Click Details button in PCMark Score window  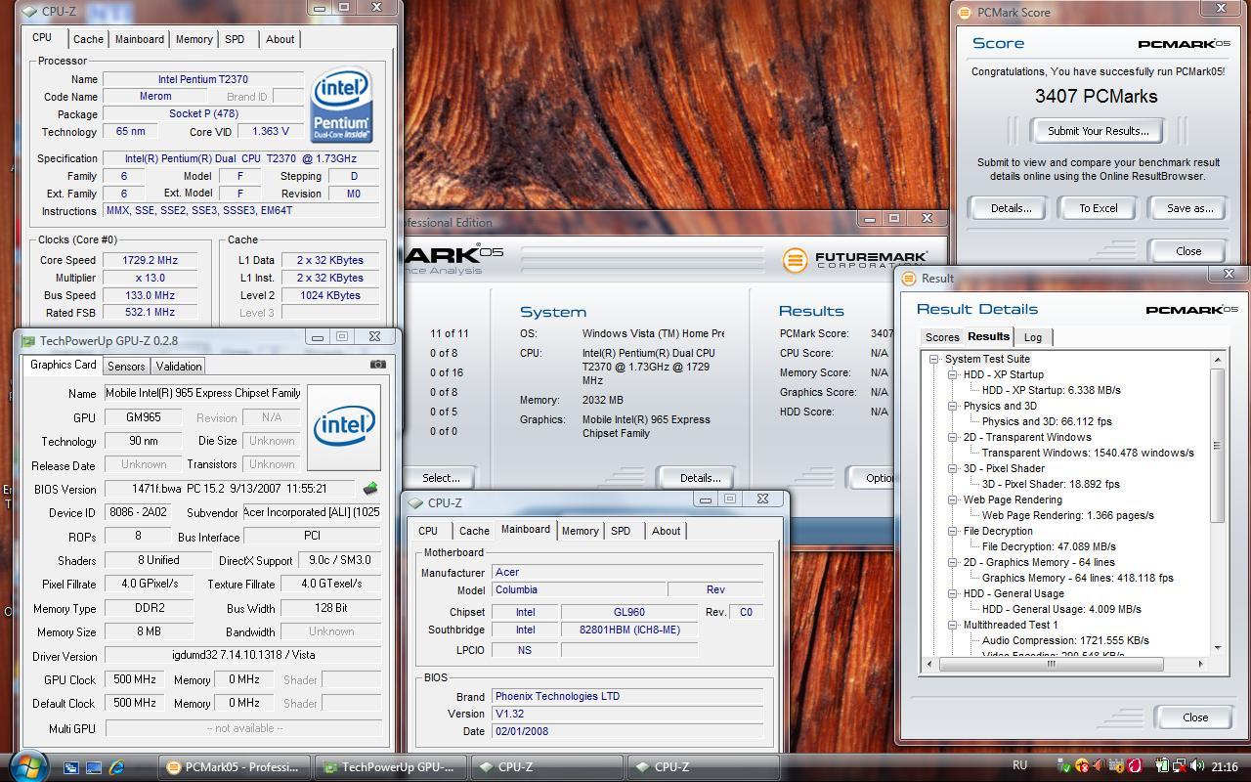click(1011, 208)
